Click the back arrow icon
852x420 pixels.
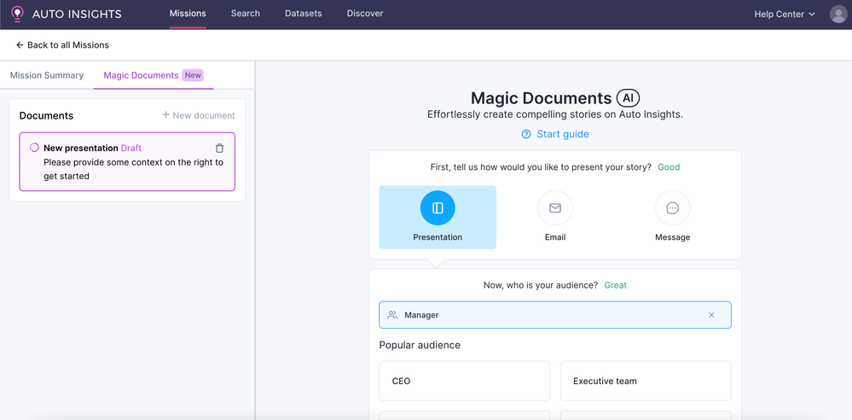(20, 45)
